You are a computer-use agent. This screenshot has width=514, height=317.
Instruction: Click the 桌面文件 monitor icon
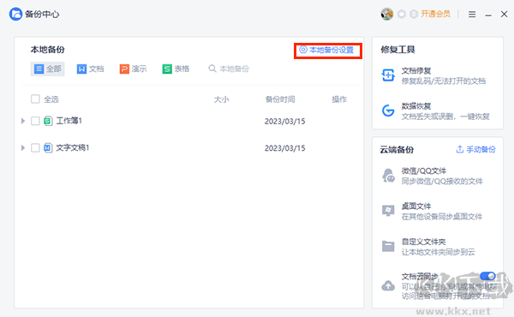(388, 211)
